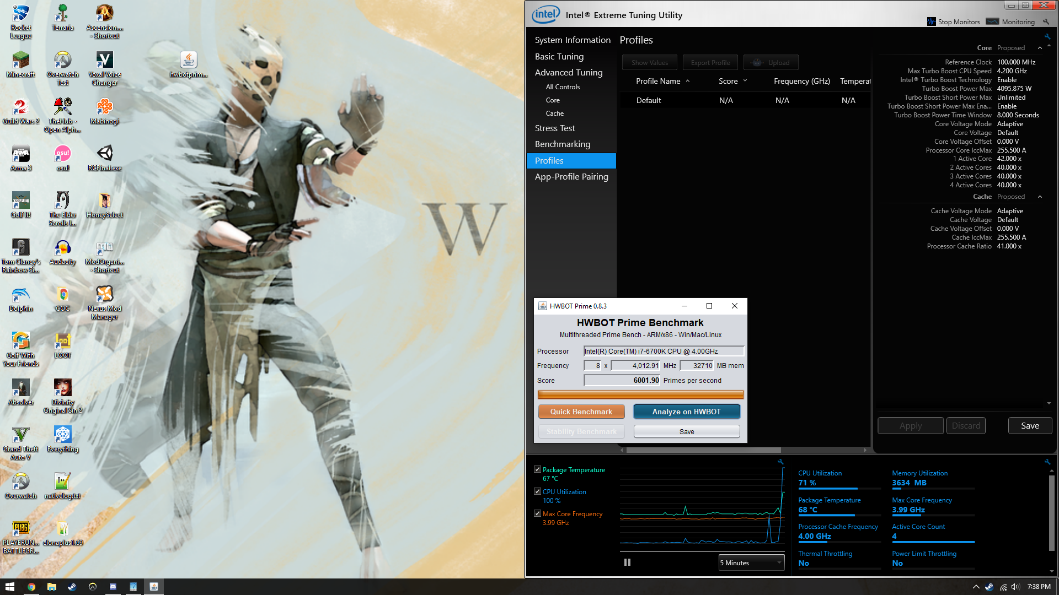The image size is (1059, 595).
Task: Open the Benchmarking section
Action: tap(563, 144)
